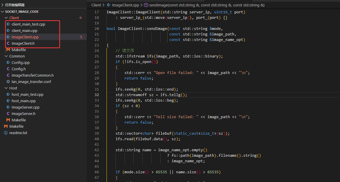The width and height of the screenshot is (340, 182).
Task: Click the method icon in the breadcrumb
Action: click(x=146, y=5)
